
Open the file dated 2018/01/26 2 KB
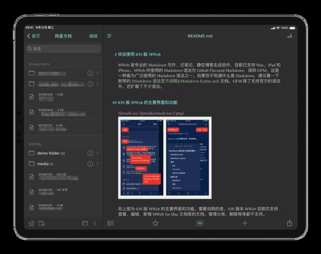[x=63, y=96]
